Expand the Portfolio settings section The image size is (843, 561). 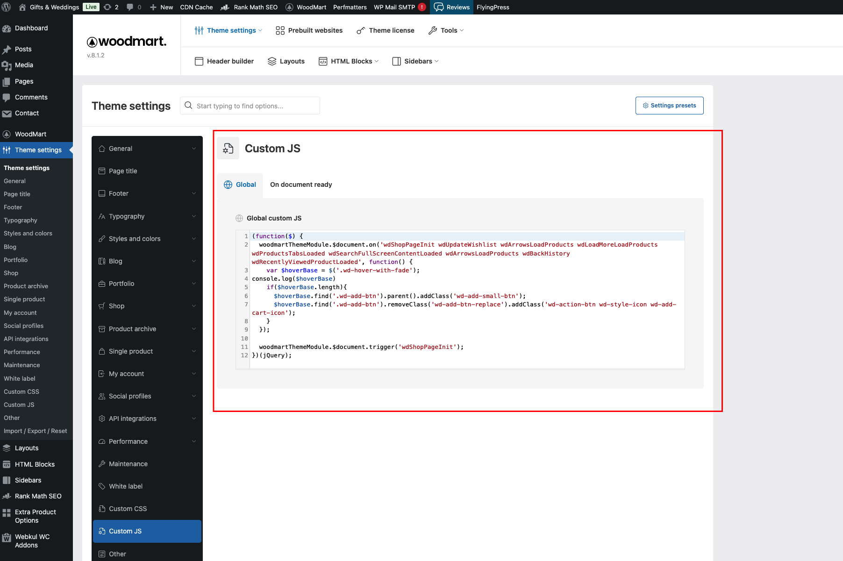tap(147, 284)
